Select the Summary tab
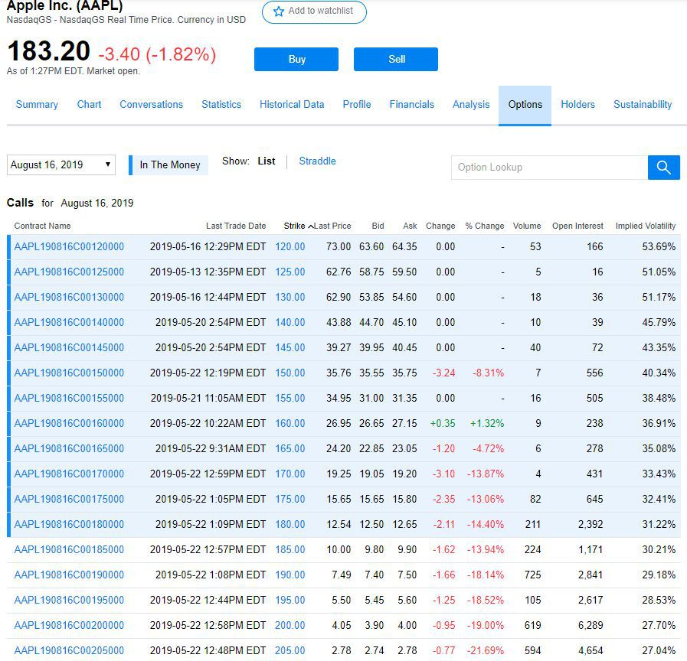 coord(36,105)
